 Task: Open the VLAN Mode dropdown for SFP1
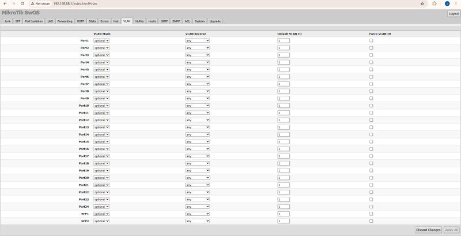pyautogui.click(x=101, y=213)
